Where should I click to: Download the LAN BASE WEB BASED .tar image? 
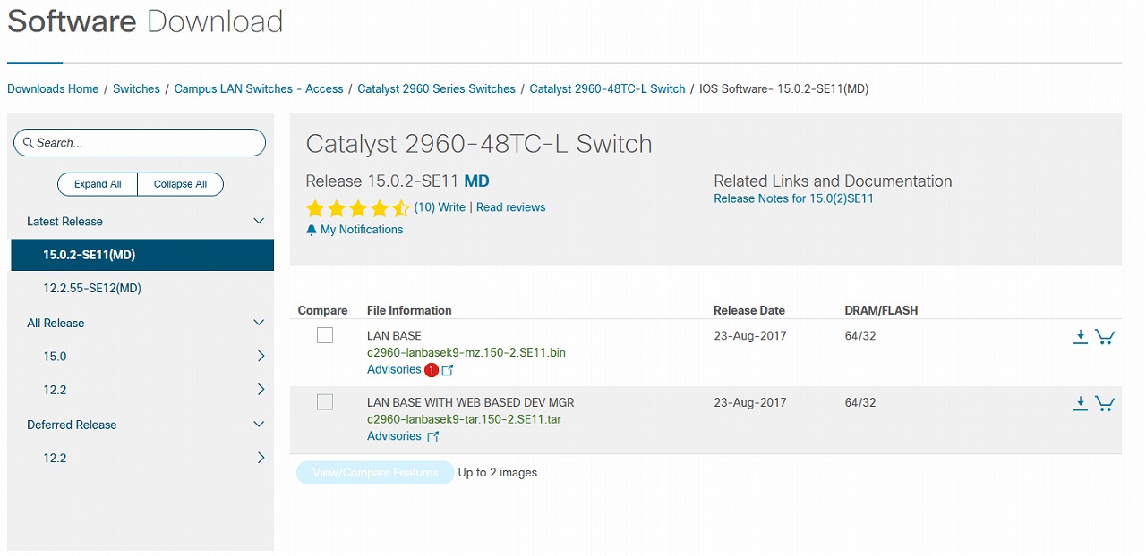pyautogui.click(x=1080, y=403)
